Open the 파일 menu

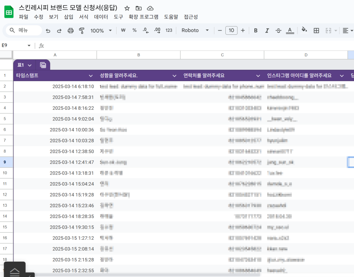click(x=24, y=17)
